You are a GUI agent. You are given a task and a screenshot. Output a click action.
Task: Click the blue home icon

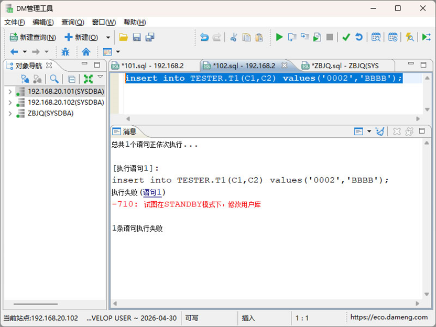(86, 52)
